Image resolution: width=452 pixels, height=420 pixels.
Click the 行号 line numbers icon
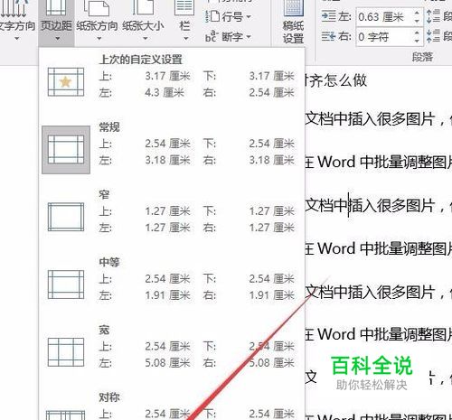point(212,16)
